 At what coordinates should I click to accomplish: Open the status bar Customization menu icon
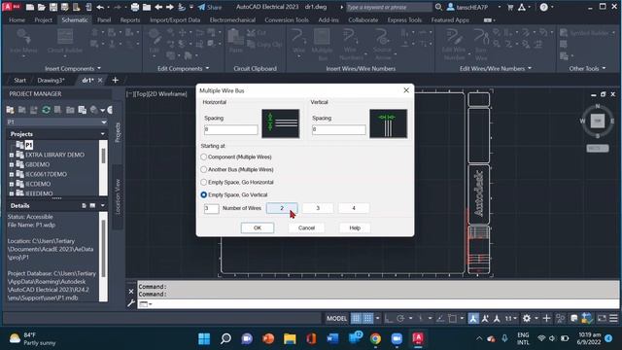tap(613, 318)
